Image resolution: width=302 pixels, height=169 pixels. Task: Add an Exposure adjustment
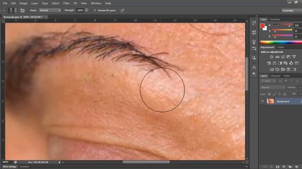pos(288,57)
